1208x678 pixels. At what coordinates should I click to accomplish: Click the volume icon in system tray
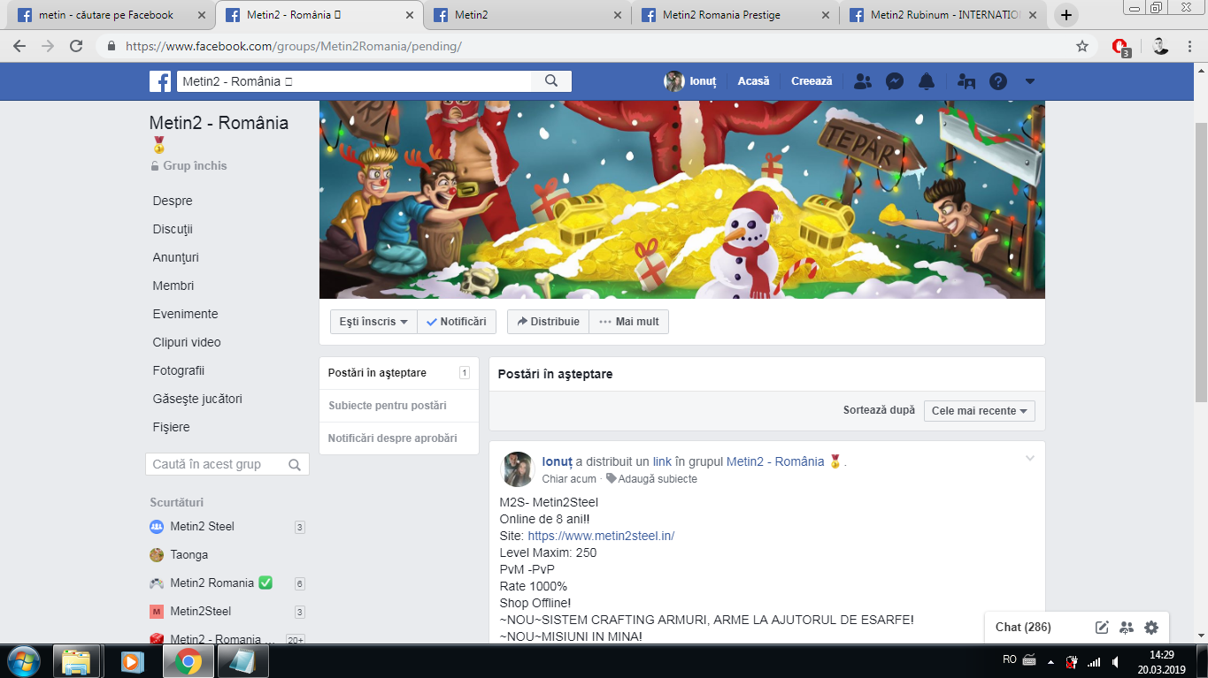pyautogui.click(x=1115, y=661)
